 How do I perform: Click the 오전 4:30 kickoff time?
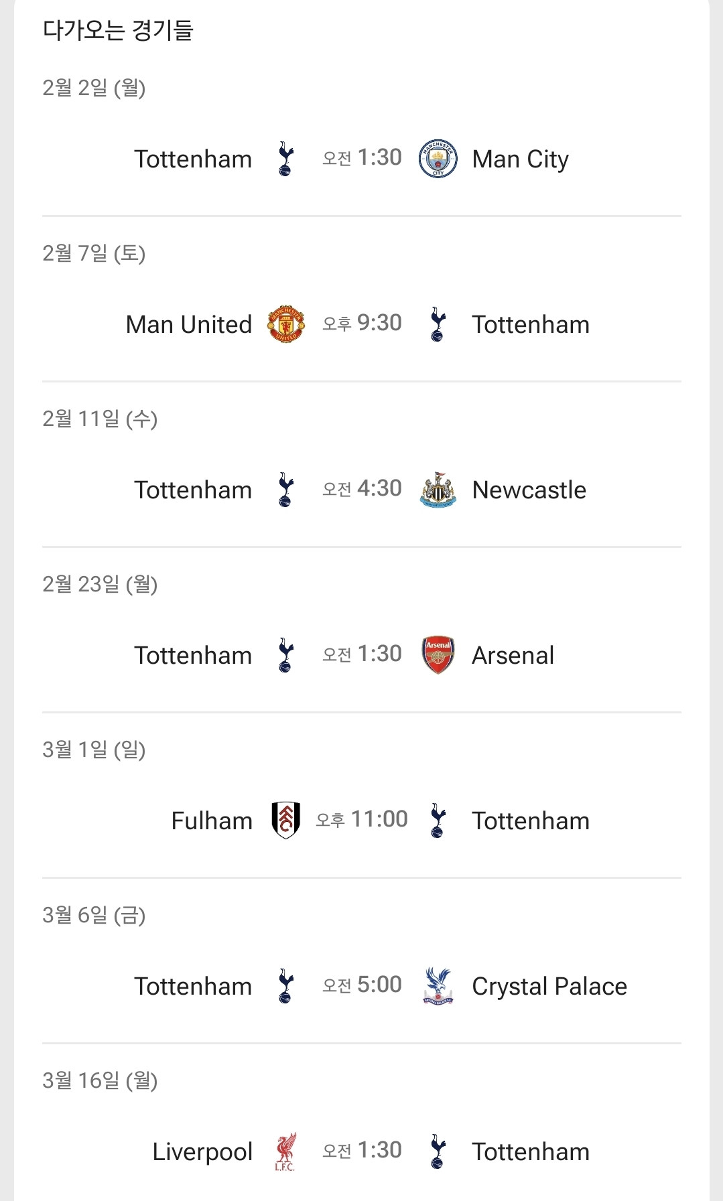point(362,489)
